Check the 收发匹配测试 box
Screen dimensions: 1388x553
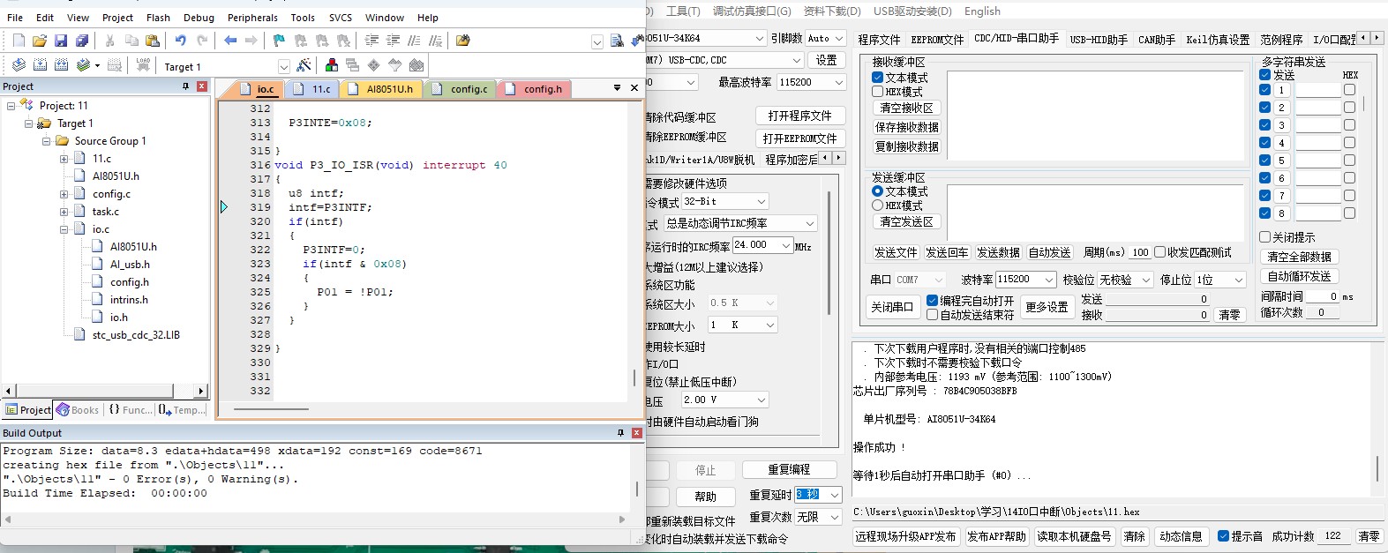point(1160,252)
